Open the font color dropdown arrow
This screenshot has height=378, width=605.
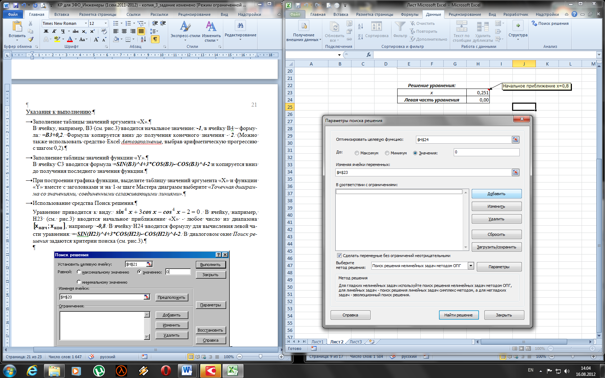coord(76,39)
